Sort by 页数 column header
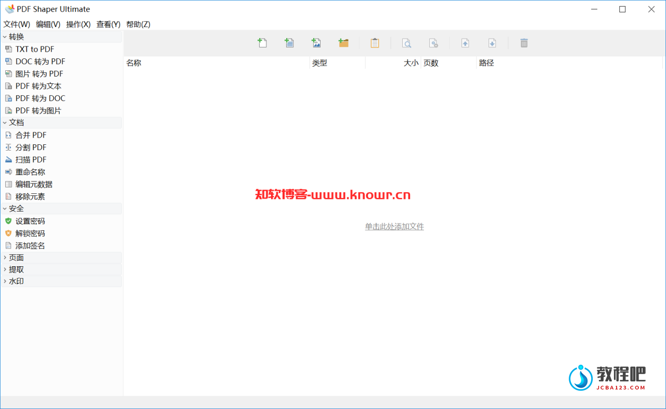Viewport: 666px width, 409px height. tap(449, 63)
